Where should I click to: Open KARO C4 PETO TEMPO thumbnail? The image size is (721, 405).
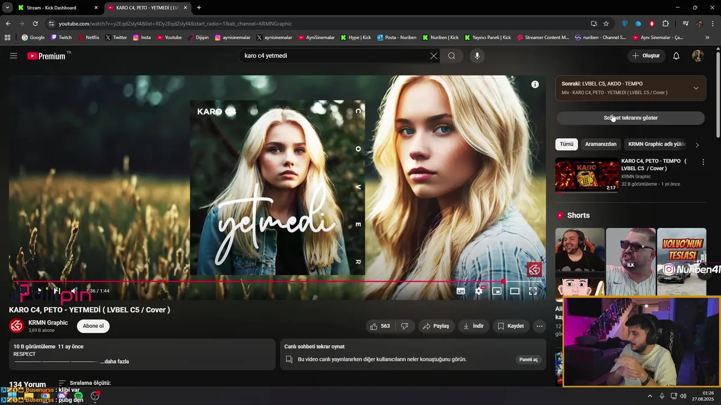click(x=587, y=175)
